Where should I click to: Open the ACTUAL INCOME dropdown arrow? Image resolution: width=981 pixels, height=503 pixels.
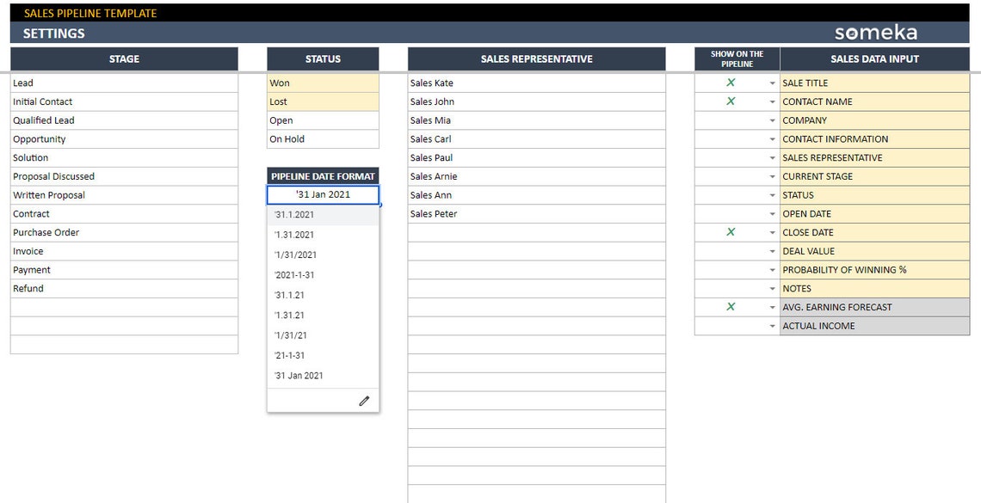[x=772, y=326]
